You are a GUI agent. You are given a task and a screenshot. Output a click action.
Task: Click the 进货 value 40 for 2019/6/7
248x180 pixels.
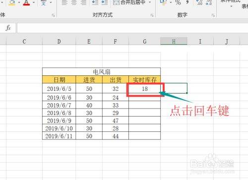pyautogui.click(x=89, y=105)
